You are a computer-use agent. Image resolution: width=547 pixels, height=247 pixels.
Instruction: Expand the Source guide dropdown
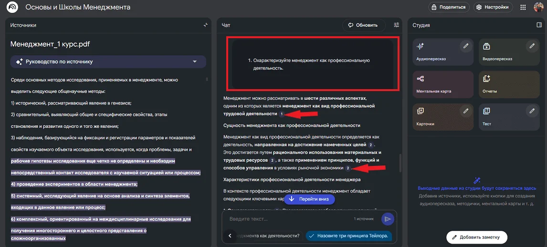point(194,62)
